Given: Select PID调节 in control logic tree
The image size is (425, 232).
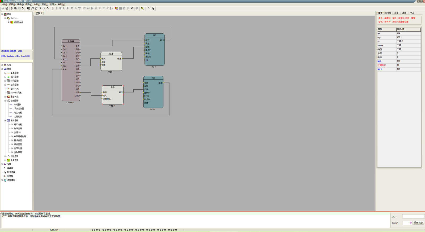Looking at the screenshot, I should [17, 104].
